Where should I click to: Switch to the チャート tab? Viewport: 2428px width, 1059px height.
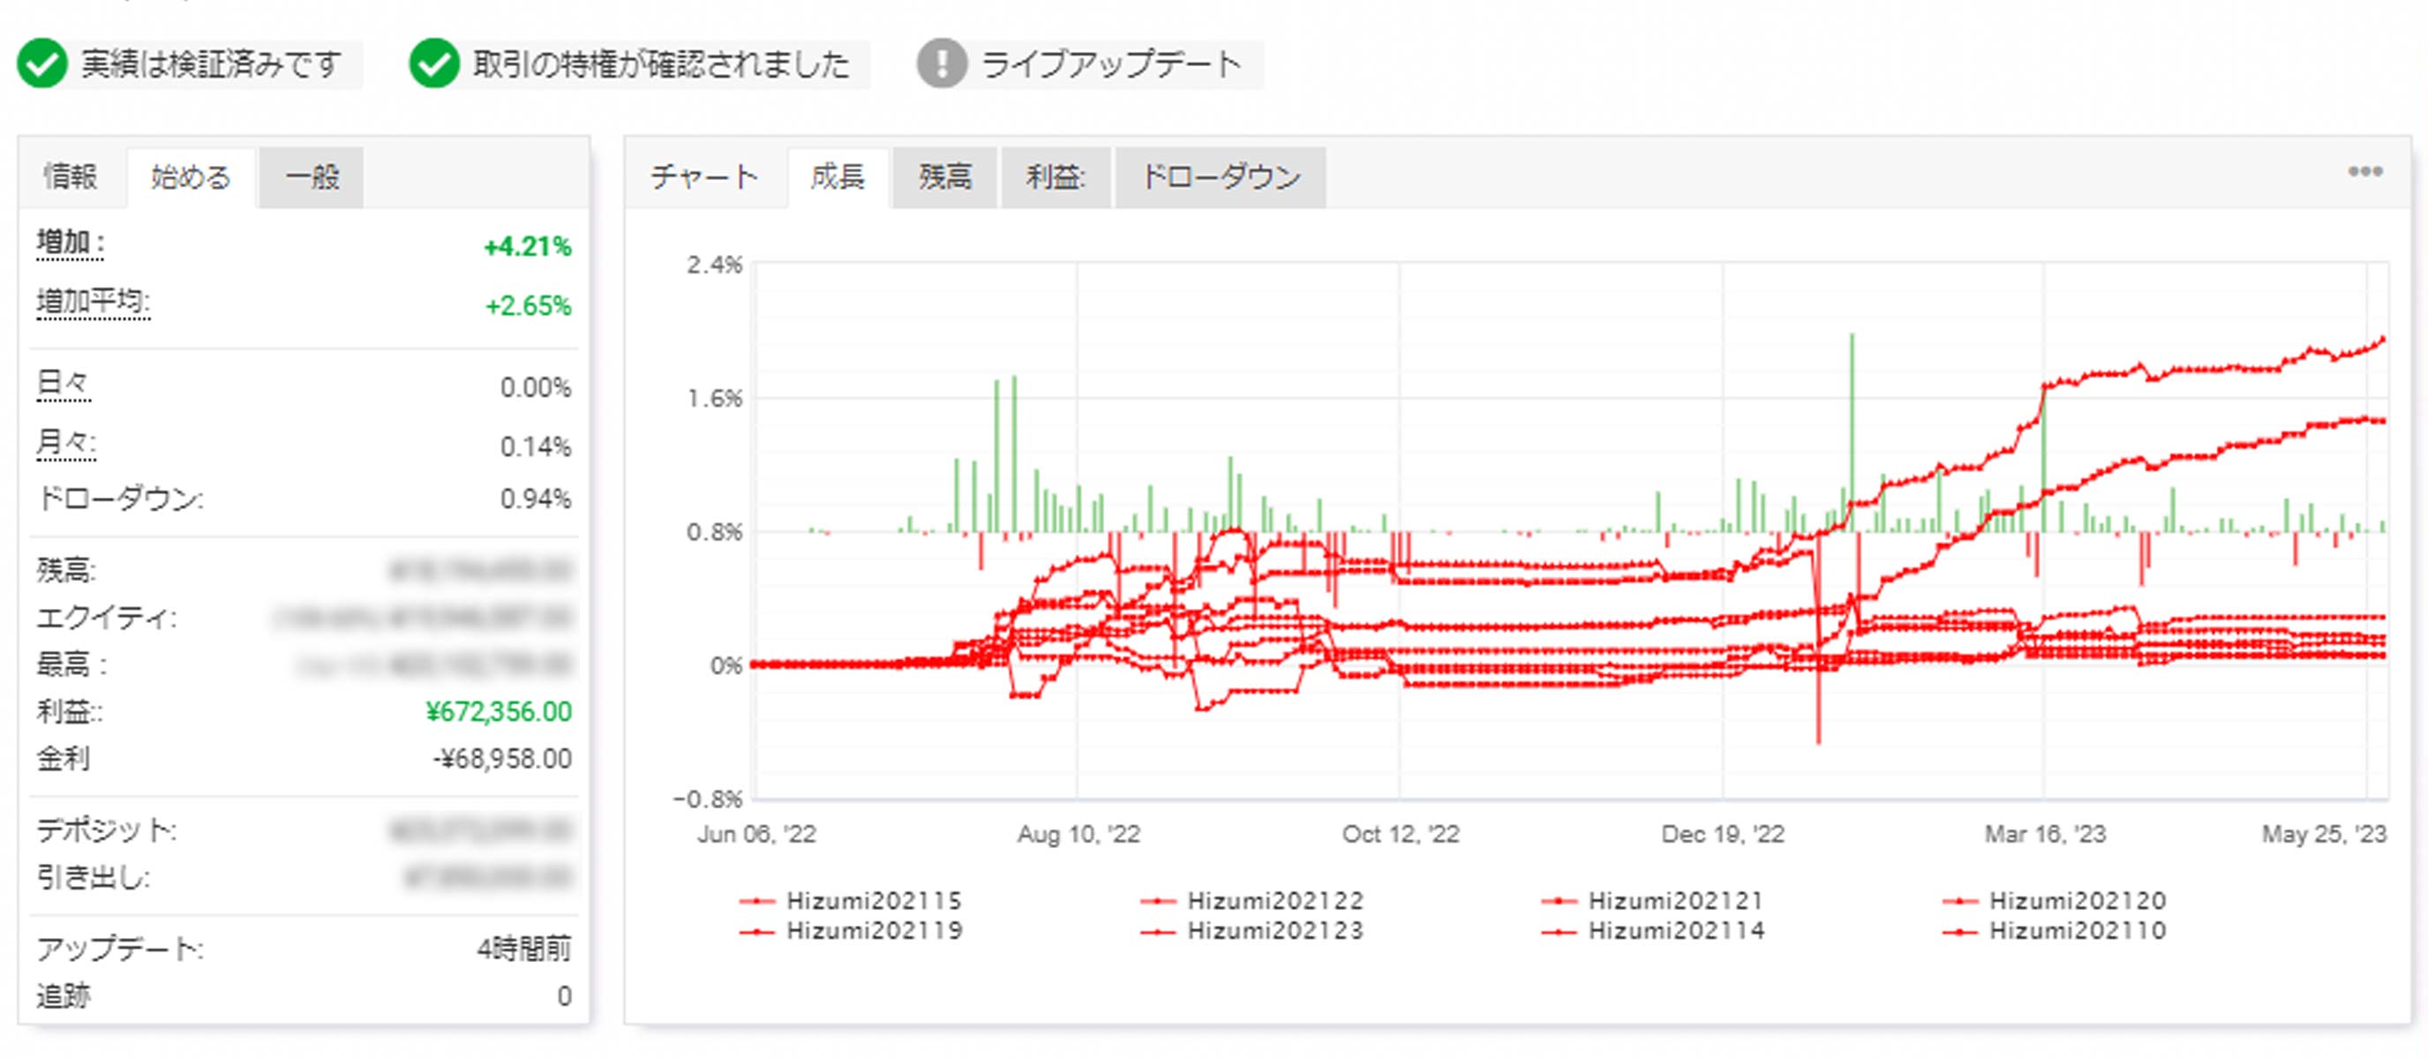click(704, 176)
